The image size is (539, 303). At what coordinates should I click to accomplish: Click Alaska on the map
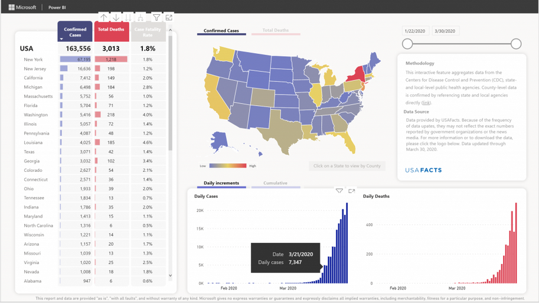(218, 141)
